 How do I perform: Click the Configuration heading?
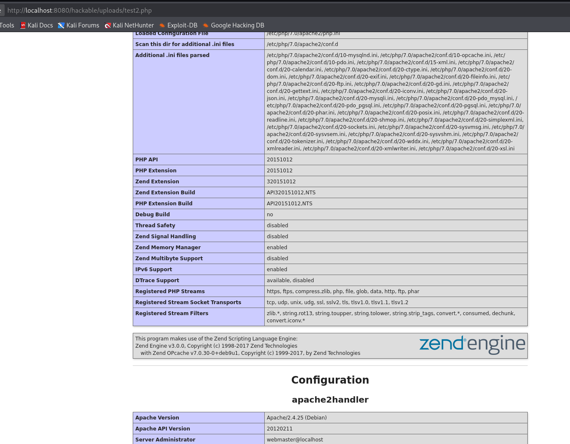(330, 380)
